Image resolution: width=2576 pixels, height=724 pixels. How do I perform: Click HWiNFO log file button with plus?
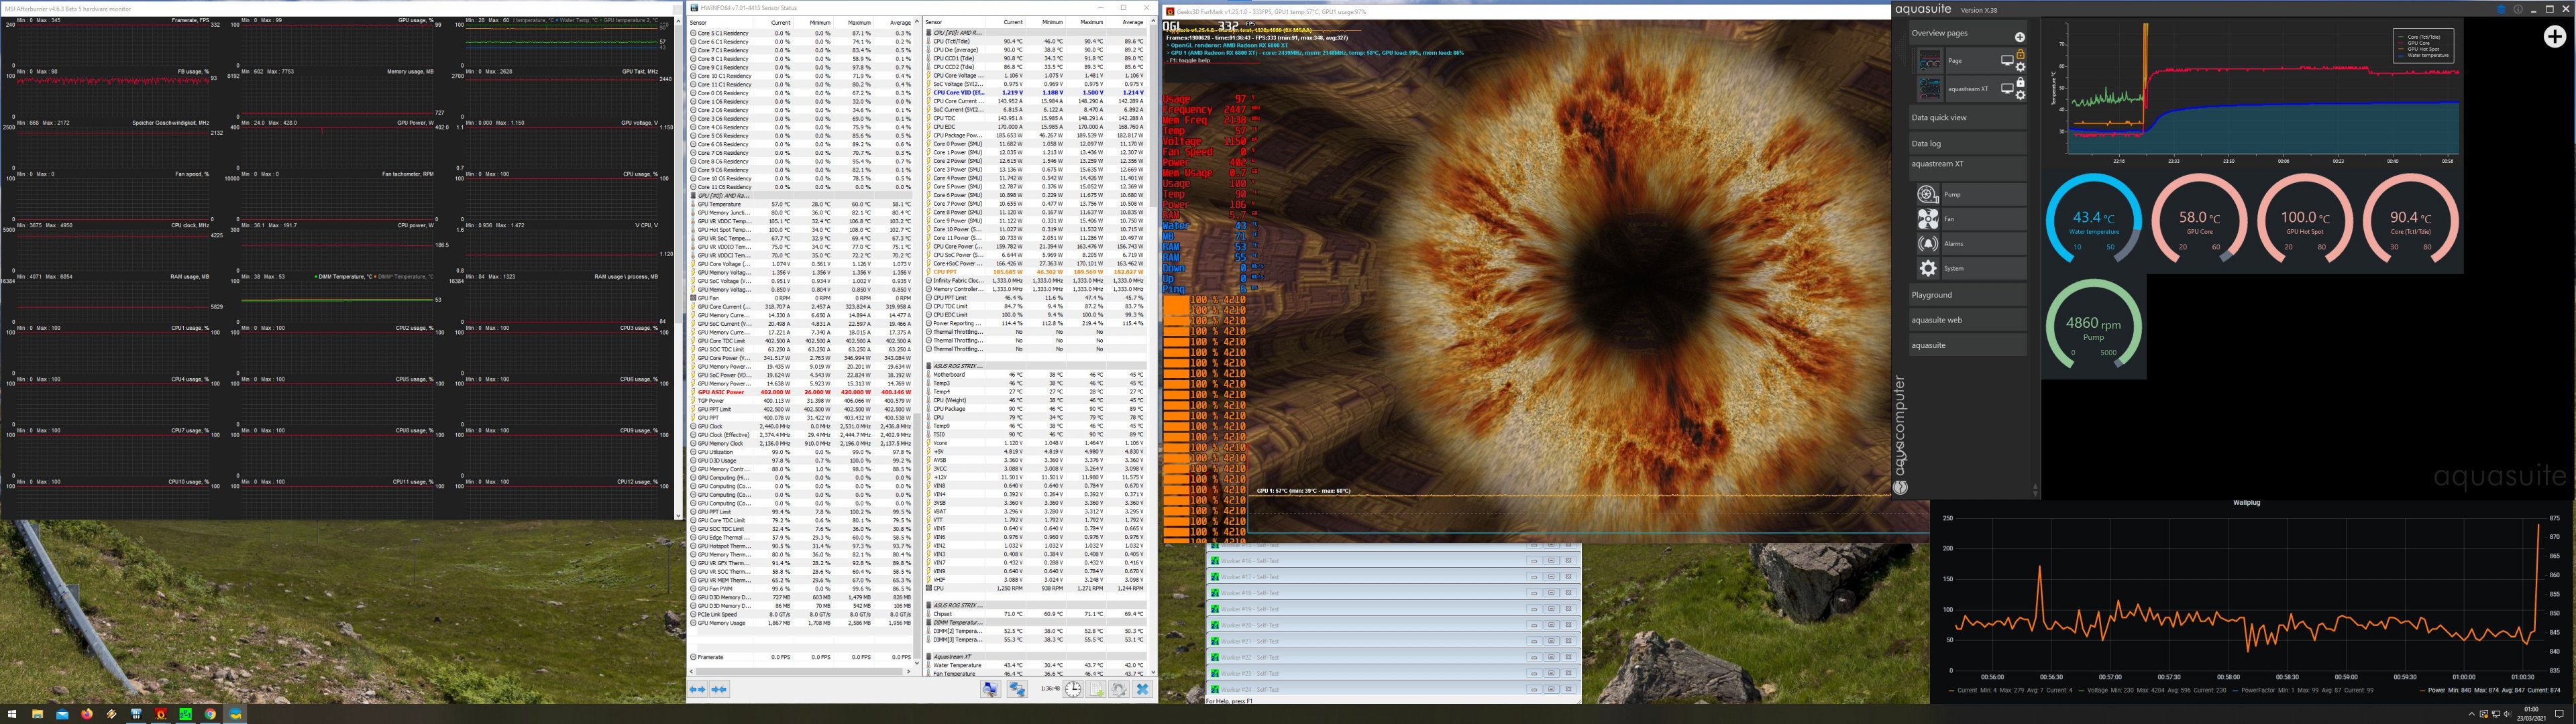(x=1097, y=689)
